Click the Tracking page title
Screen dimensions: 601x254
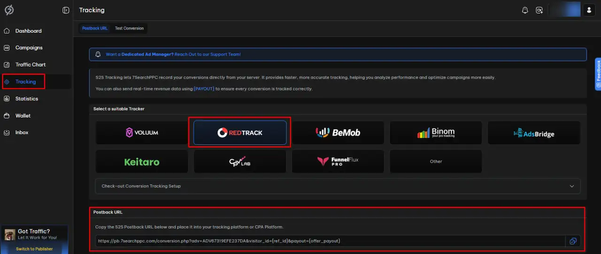(92, 10)
